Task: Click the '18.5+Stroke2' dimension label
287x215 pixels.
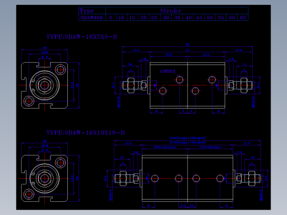Action: (x=165, y=147)
